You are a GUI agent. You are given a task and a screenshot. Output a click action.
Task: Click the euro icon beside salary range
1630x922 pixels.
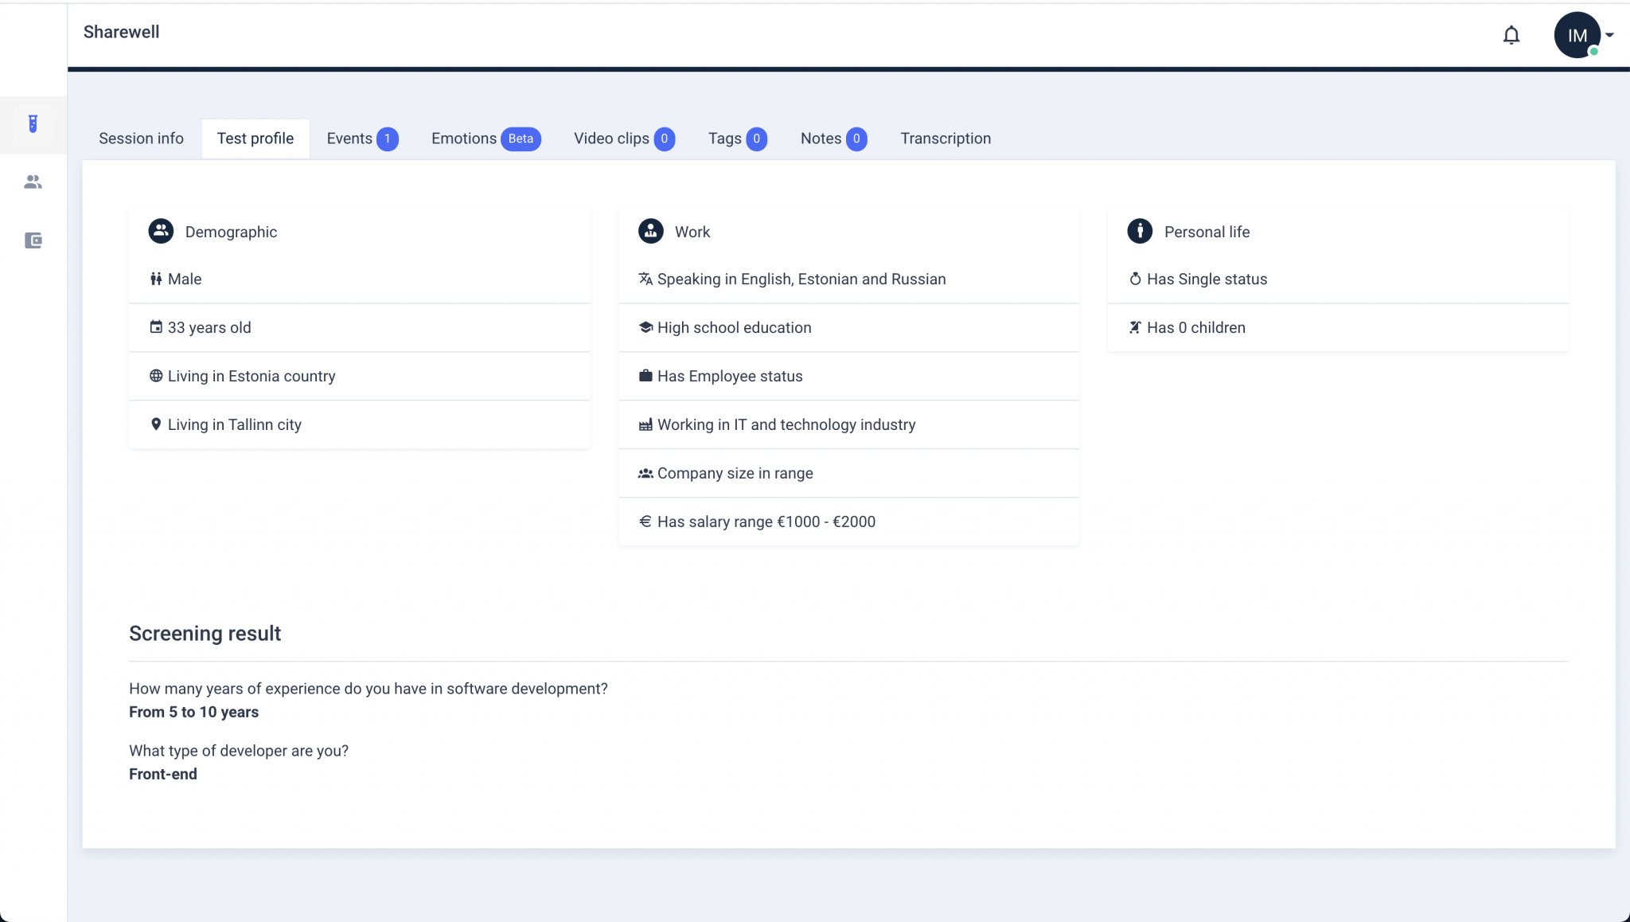coord(645,522)
